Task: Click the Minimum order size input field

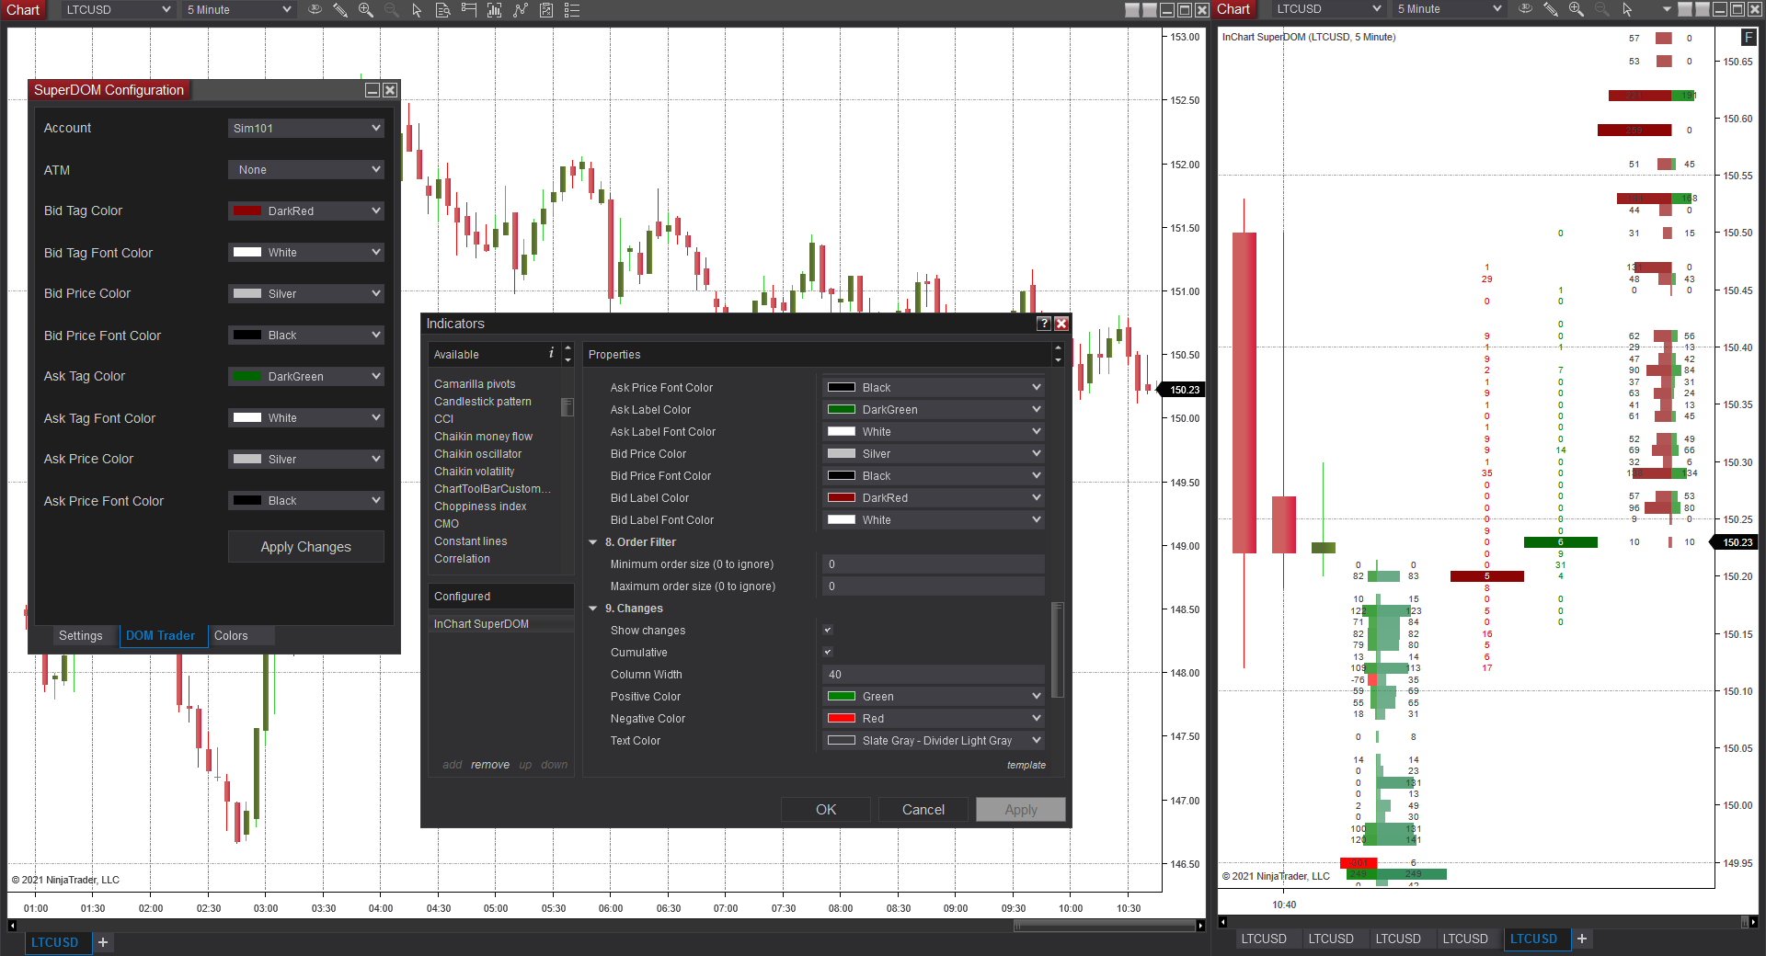Action: [934, 564]
